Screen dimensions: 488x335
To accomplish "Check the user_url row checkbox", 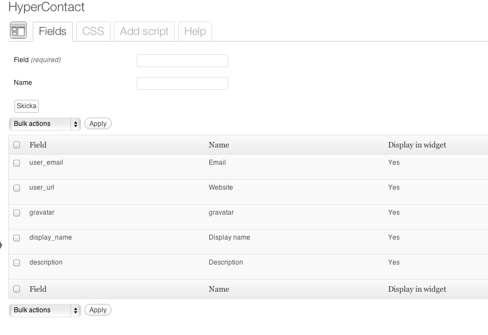I will tap(17, 188).
